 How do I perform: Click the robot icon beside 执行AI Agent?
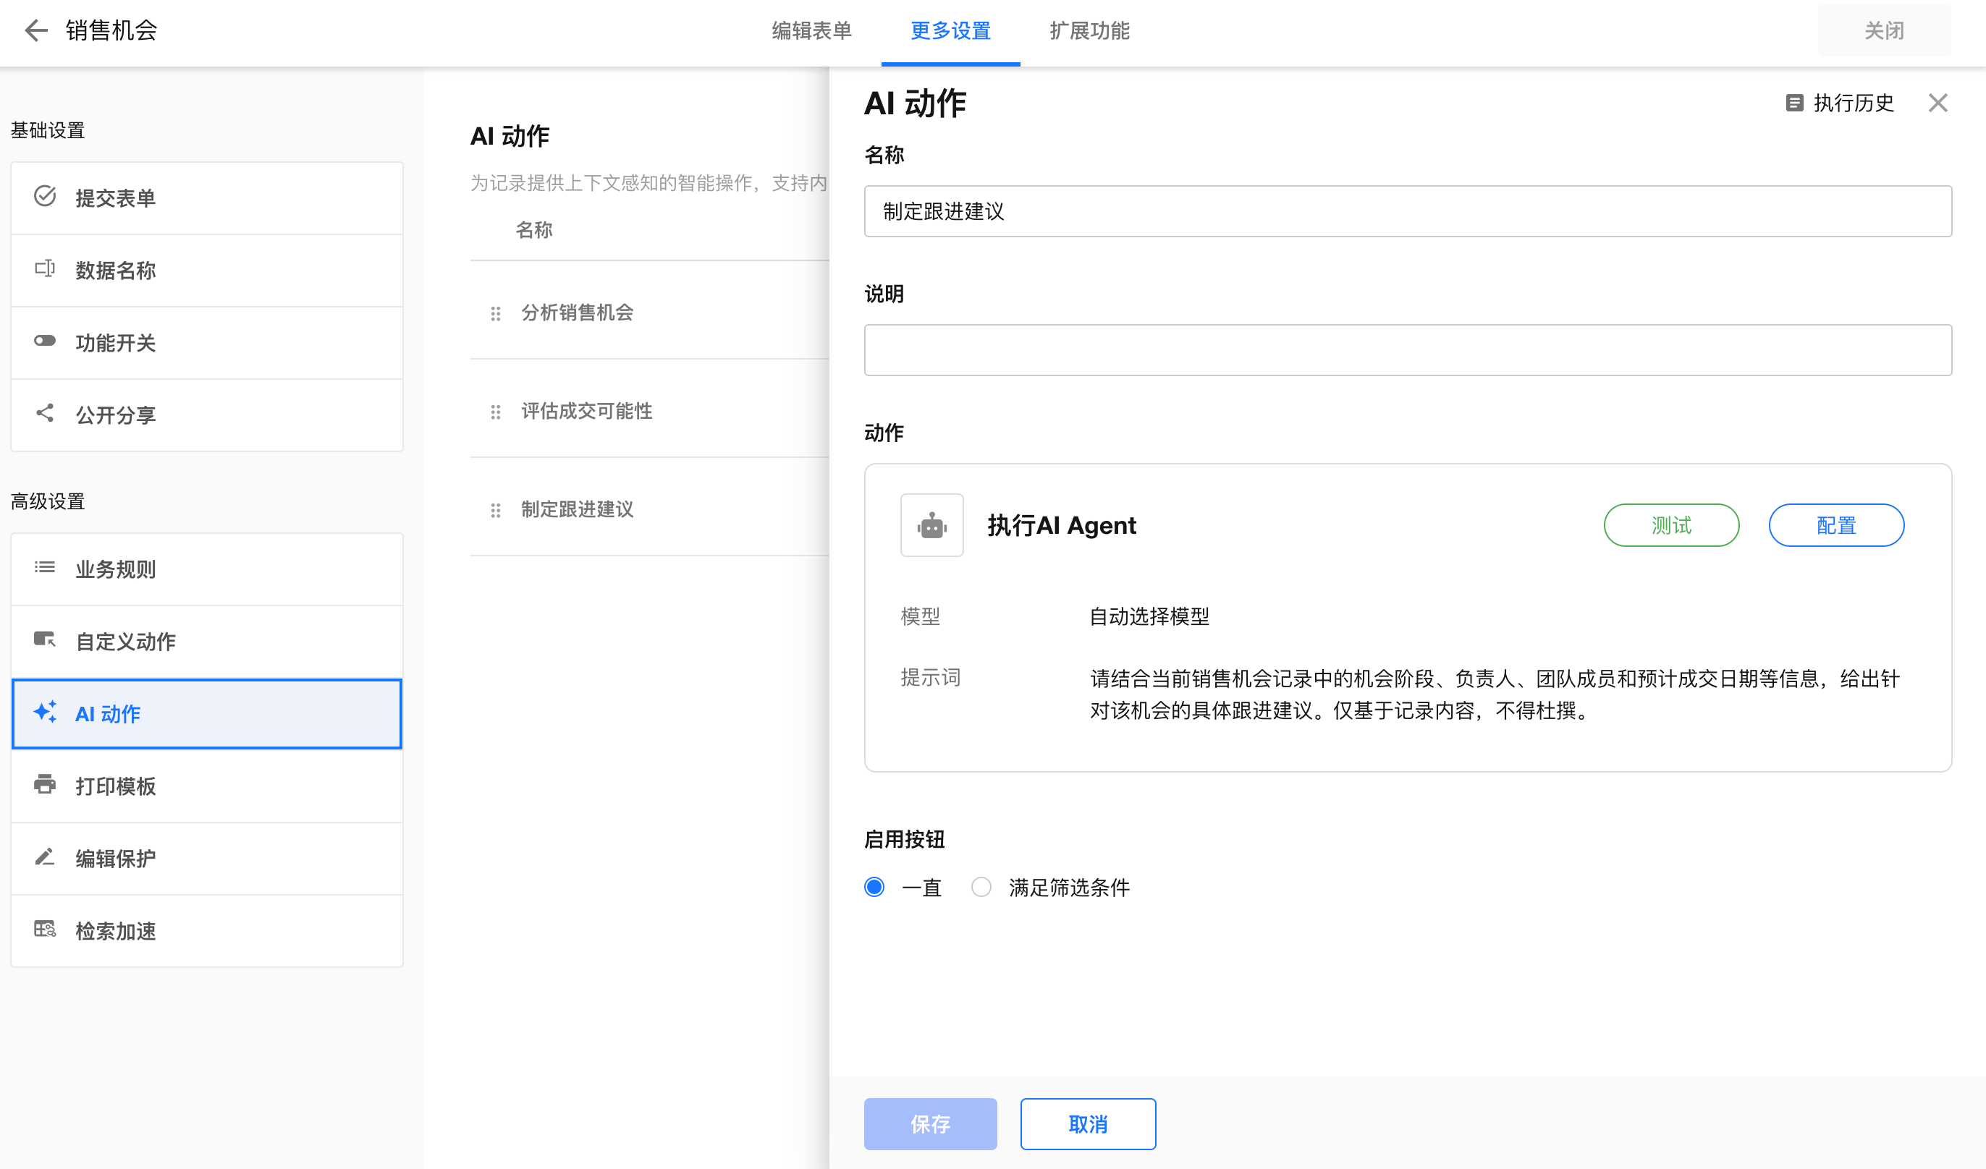click(x=931, y=525)
